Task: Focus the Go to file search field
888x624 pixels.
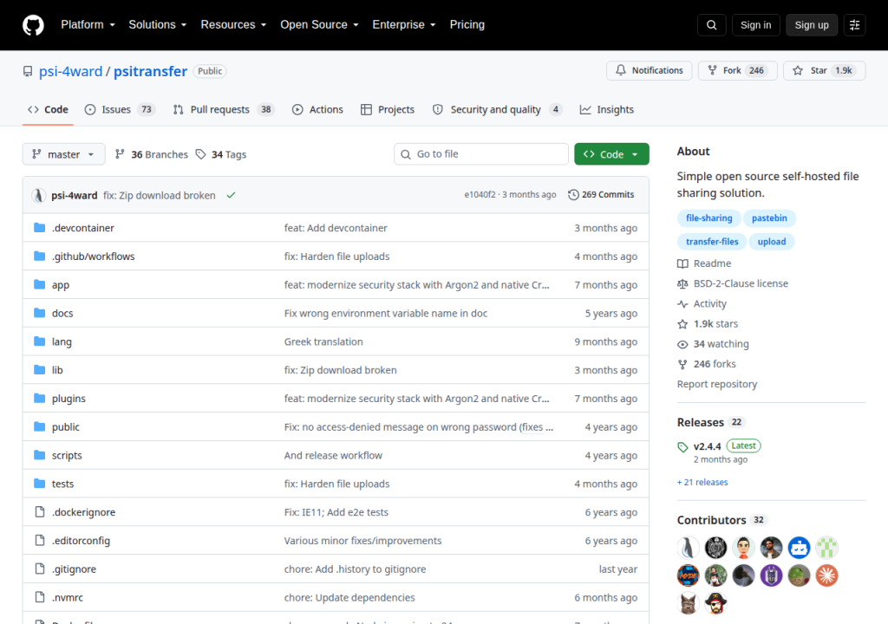Action: point(480,154)
